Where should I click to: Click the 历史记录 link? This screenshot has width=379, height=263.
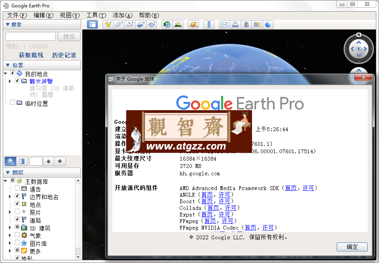64,55
